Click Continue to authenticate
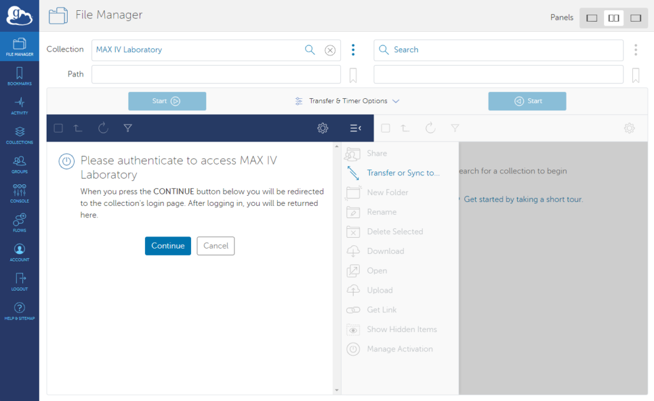 point(168,246)
